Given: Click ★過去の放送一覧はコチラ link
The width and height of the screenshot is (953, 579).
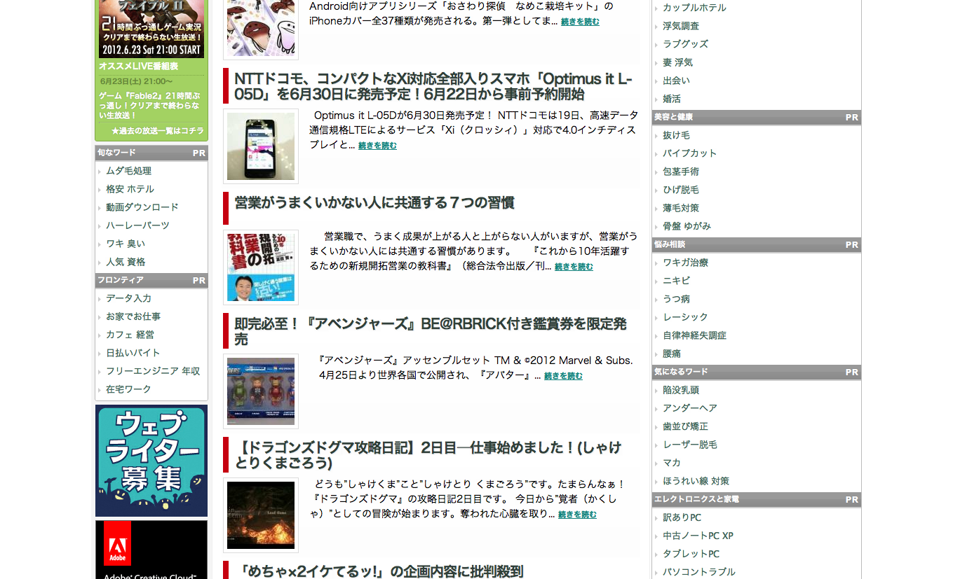Looking at the screenshot, I should click(x=157, y=131).
